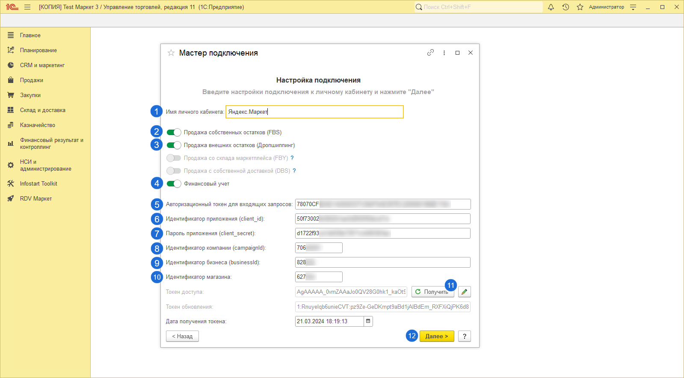This screenshot has height=378, width=684.
Task: Open the notifications bell icon
Action: [x=551, y=7]
